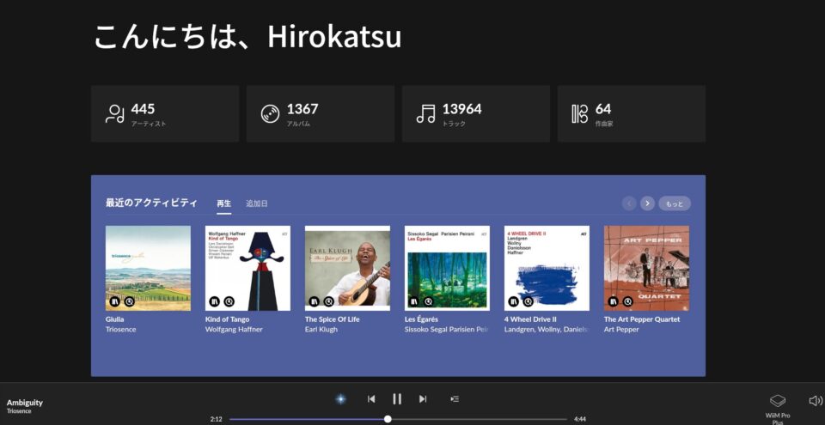Click the Wolfgang Haffner artist name

(x=234, y=330)
